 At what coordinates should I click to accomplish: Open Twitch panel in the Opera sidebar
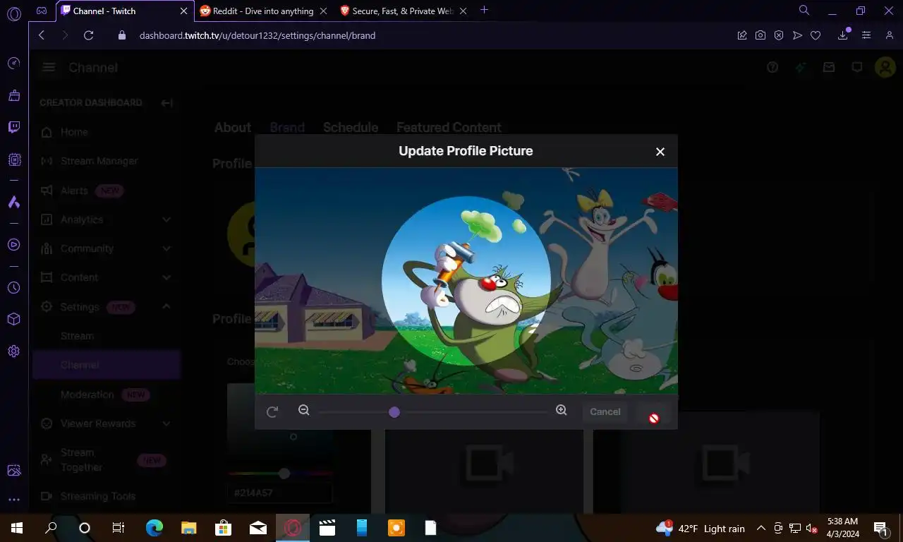click(13, 128)
